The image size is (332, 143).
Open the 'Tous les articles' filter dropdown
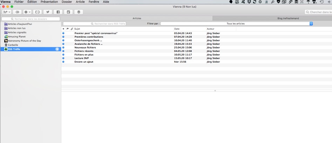point(236,24)
